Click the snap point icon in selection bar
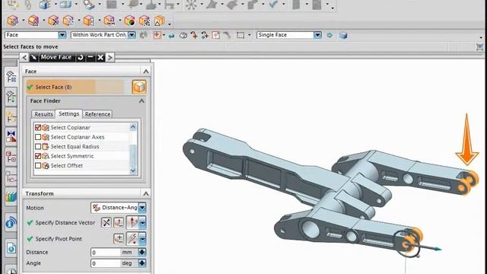487x274 pixels. coord(158,35)
